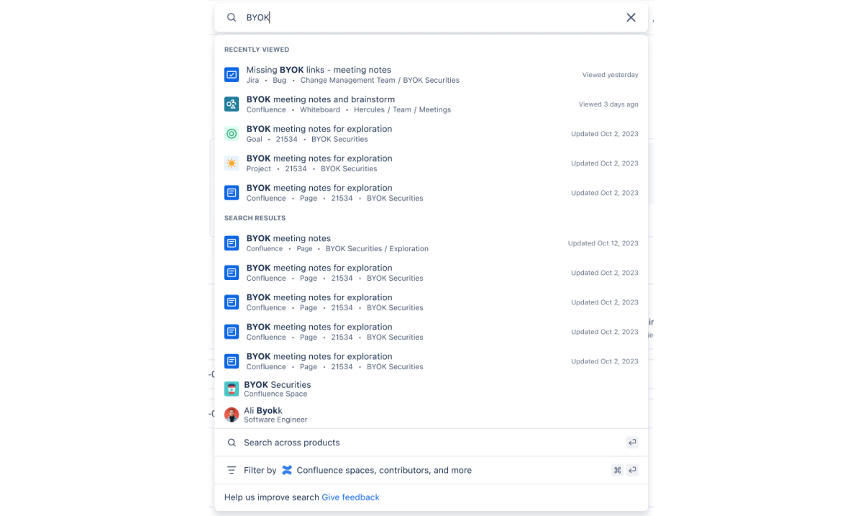The width and height of the screenshot is (863, 516).
Task: Click the Give feedback link
Action: point(350,497)
